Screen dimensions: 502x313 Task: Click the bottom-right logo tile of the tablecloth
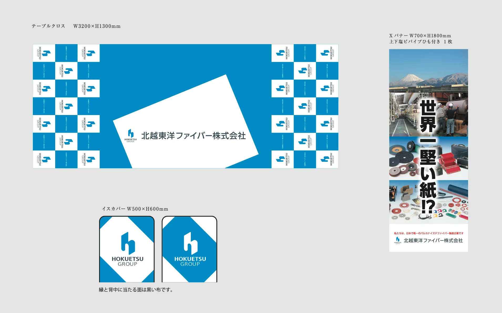(x=327, y=159)
